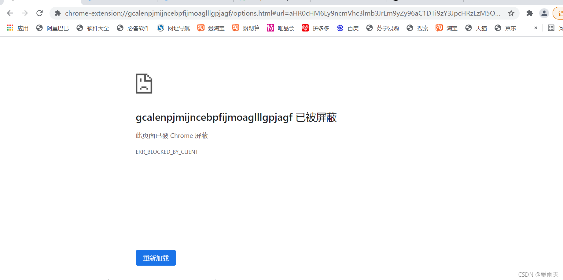Image resolution: width=563 pixels, height=280 pixels.
Task: Open the 淘宝 bookmark icon
Action: point(439,28)
